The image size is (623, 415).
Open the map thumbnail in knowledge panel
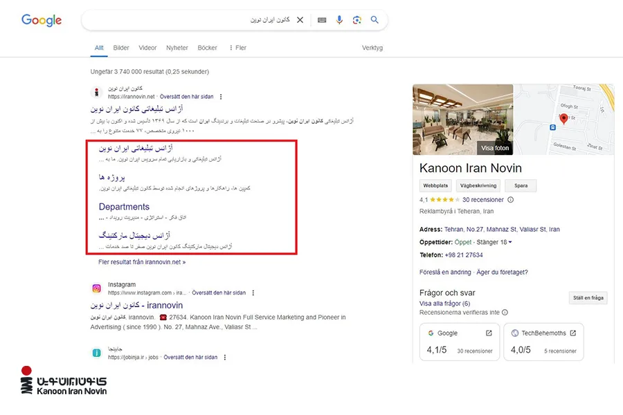click(563, 120)
